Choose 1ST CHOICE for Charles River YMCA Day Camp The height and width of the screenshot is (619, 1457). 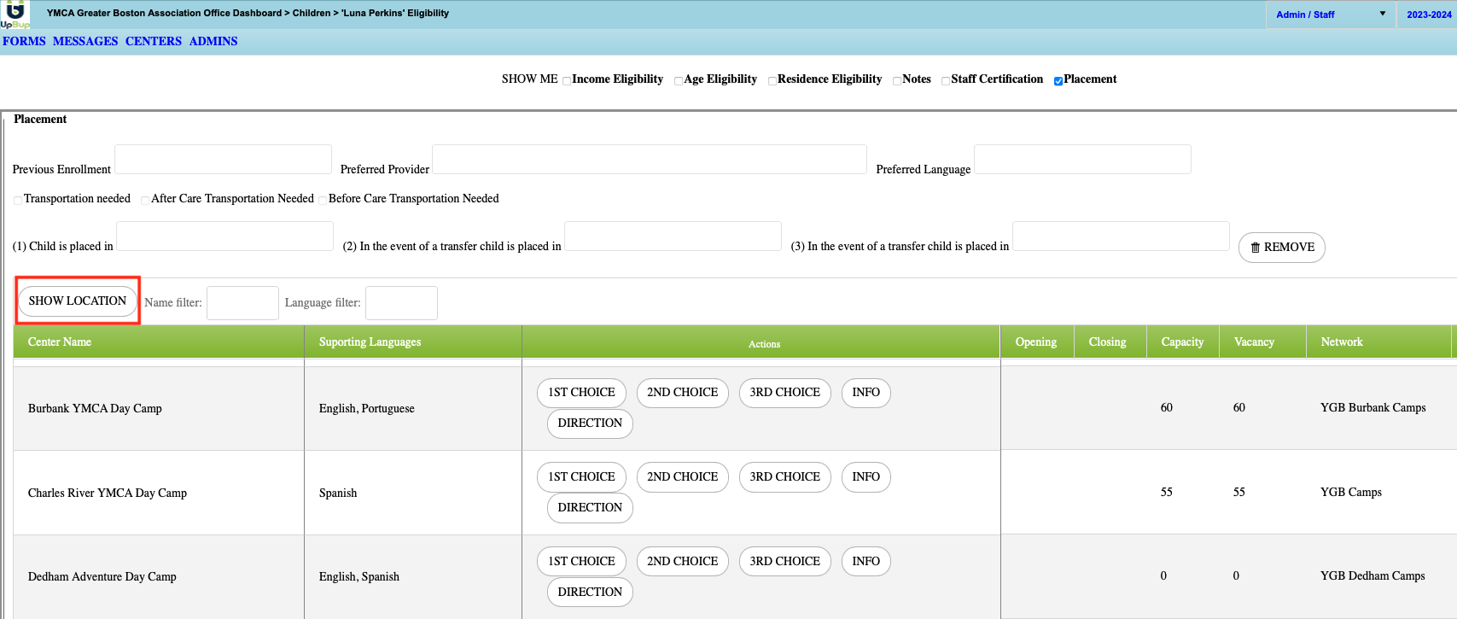(x=581, y=477)
